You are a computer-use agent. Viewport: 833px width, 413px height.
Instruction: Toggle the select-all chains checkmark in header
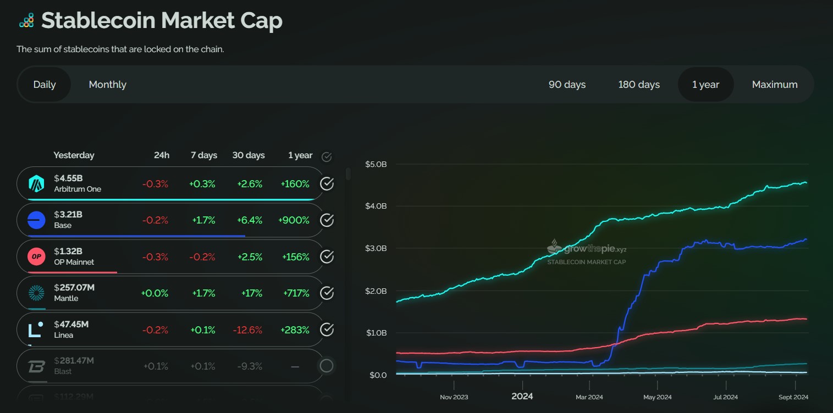coord(327,157)
